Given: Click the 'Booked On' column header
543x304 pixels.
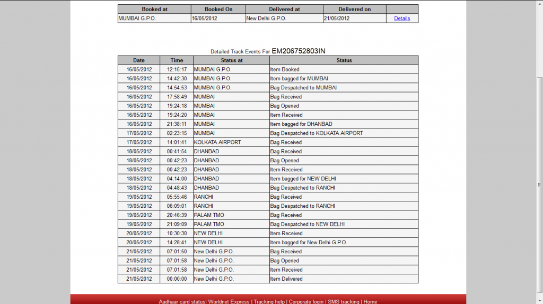Looking at the screenshot, I should pos(218,10).
